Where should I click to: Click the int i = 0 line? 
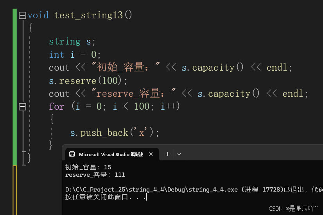[x=75, y=55]
